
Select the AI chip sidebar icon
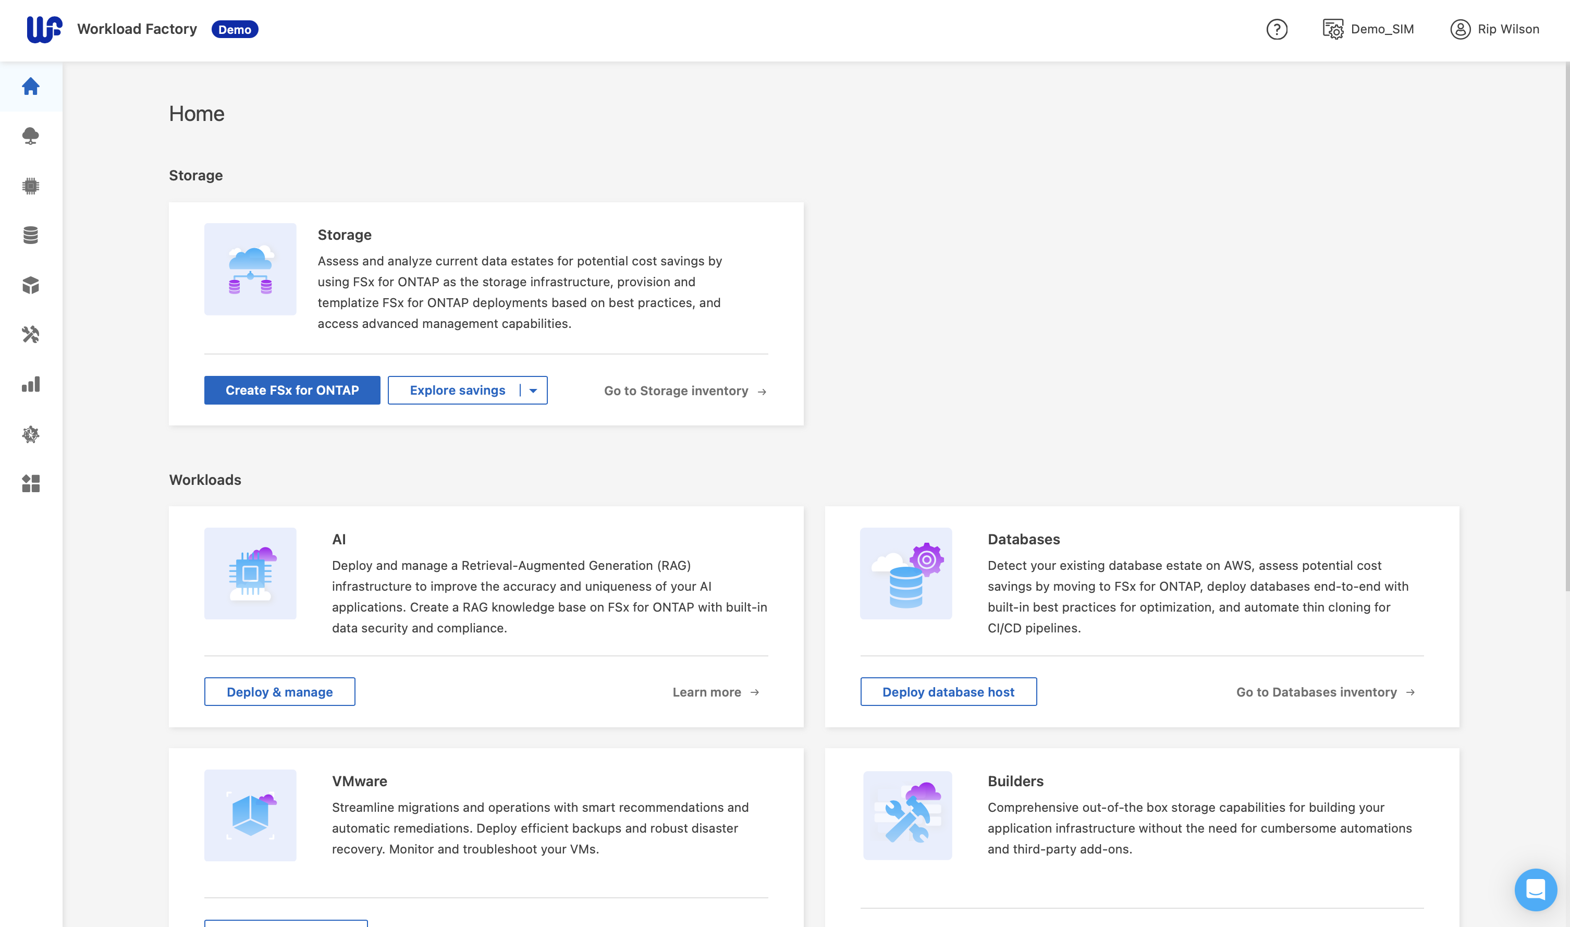point(31,186)
